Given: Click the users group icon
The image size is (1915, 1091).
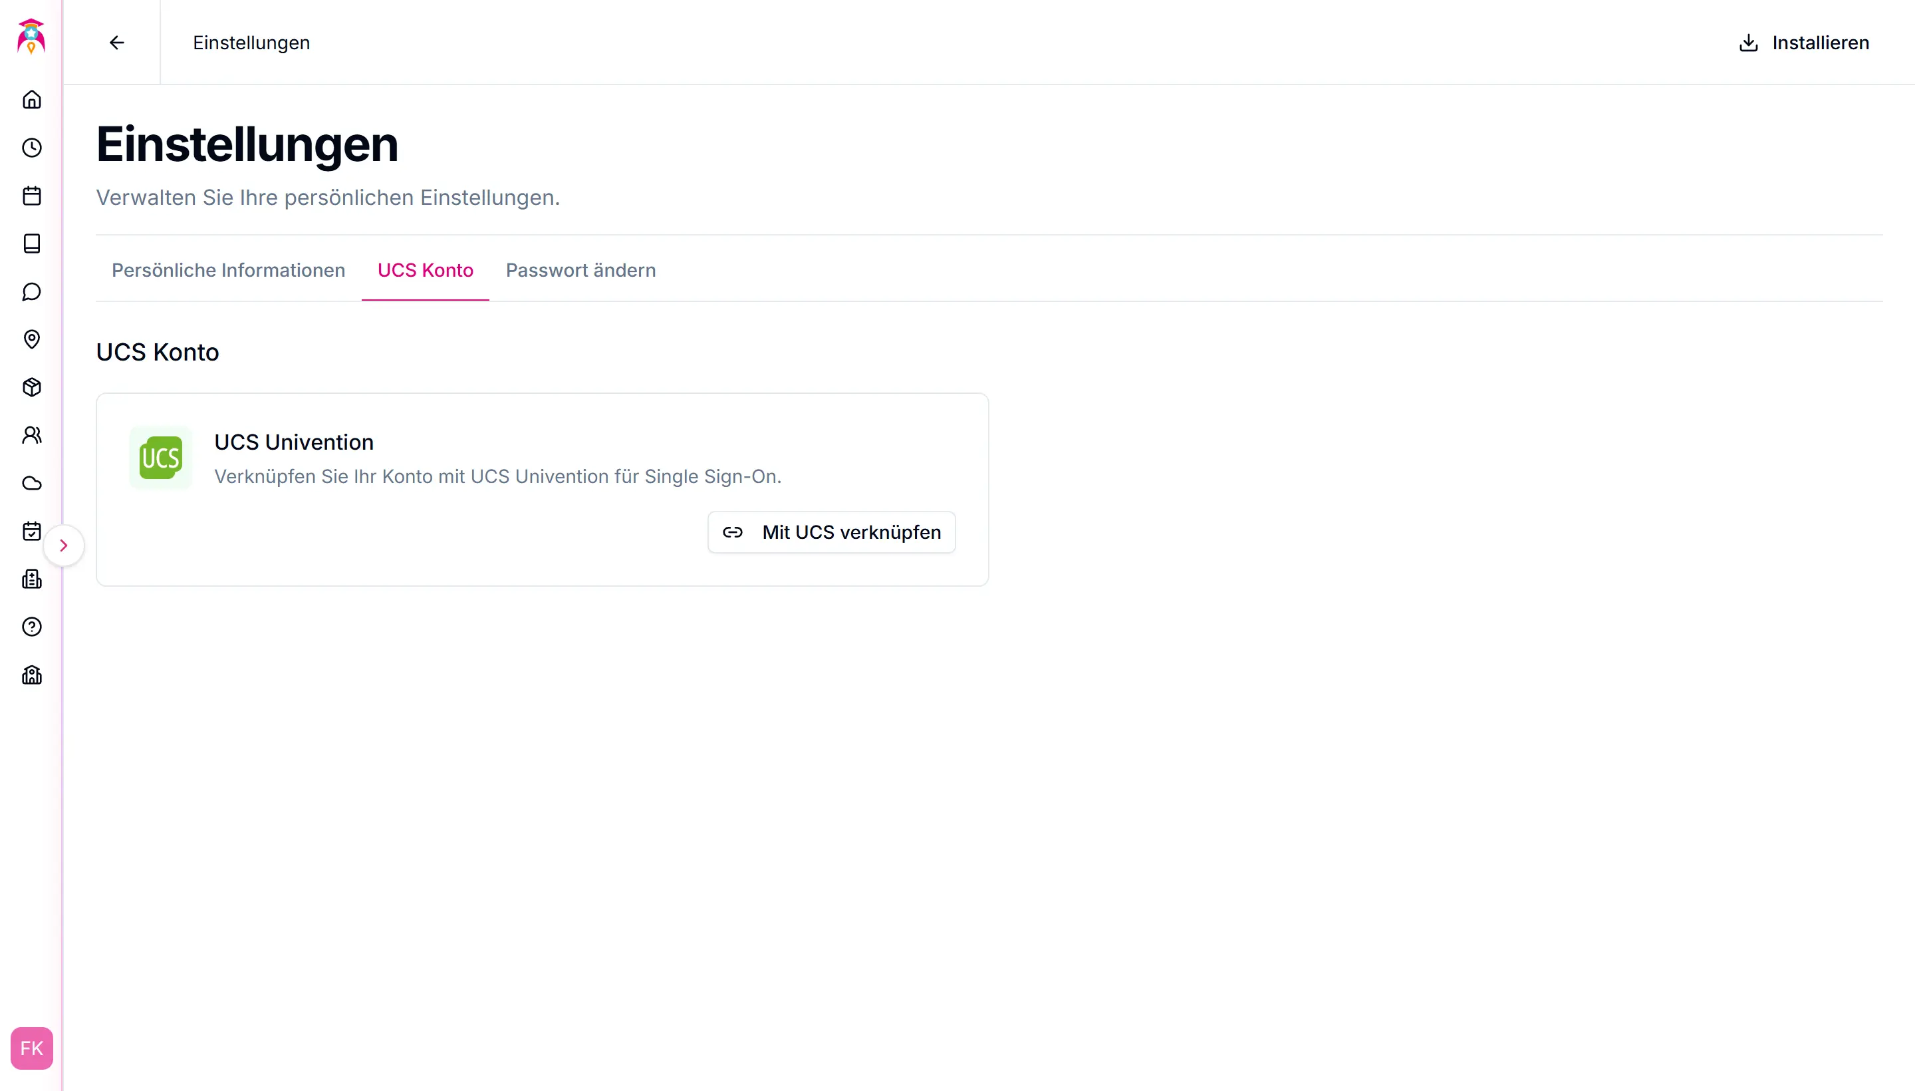Looking at the screenshot, I should 31,435.
